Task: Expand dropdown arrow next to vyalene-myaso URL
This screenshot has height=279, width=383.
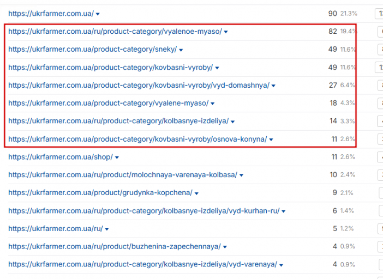Action: point(213,104)
